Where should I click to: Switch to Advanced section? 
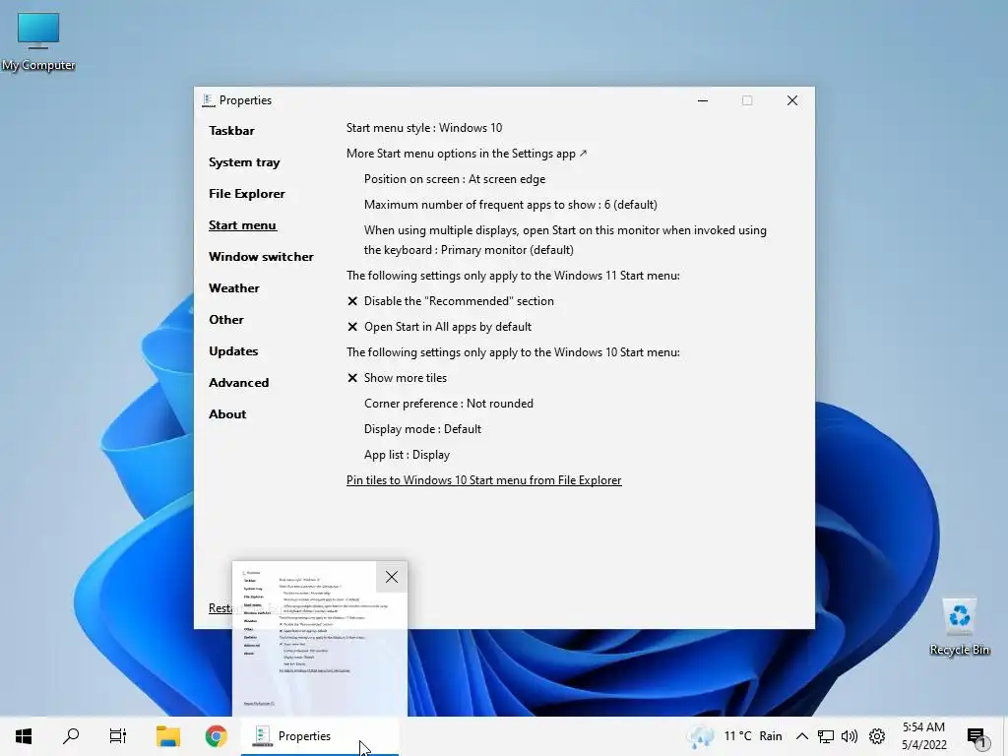[238, 383]
